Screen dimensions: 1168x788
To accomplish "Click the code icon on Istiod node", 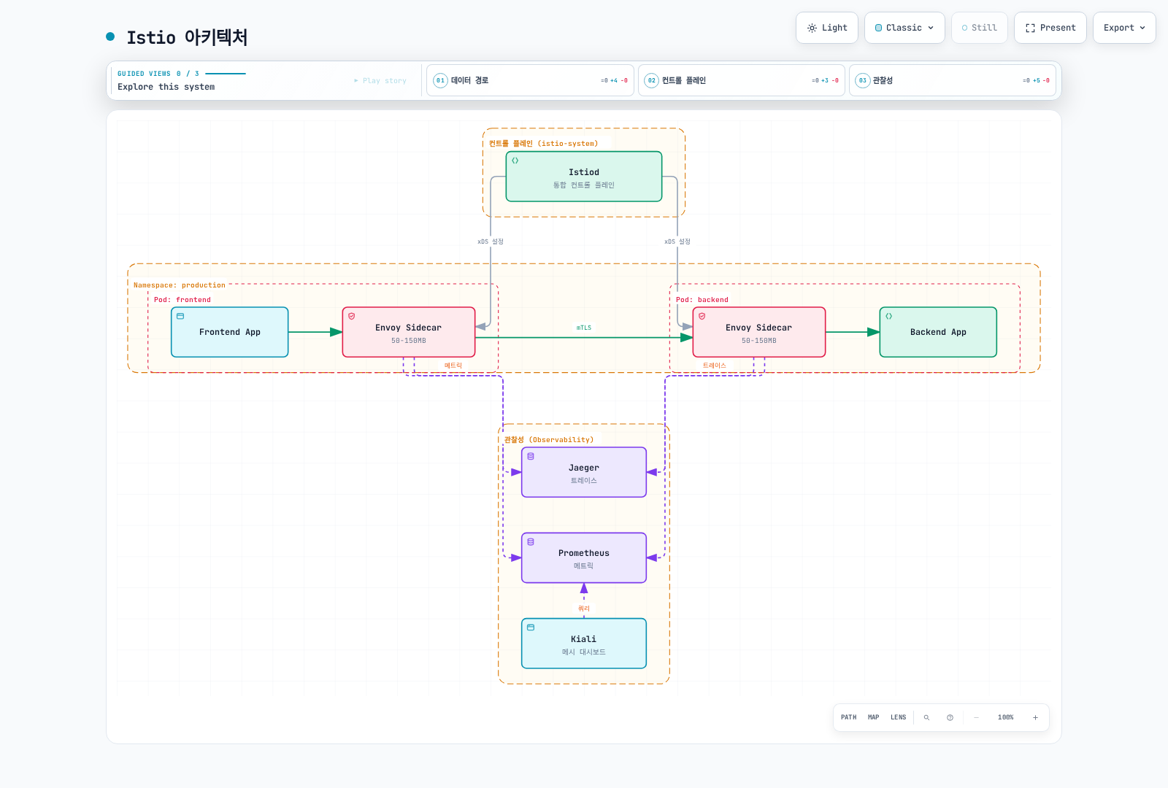I will coord(515,161).
